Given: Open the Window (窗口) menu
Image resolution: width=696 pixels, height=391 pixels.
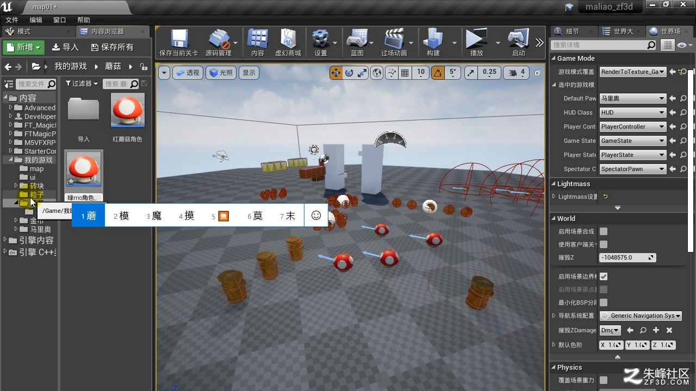Looking at the screenshot, I should click(60, 20).
